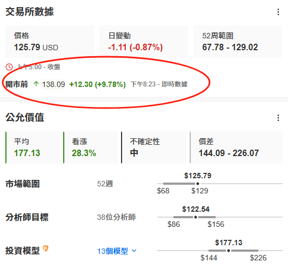This screenshot has width=288, height=269.
Task: Expand the 13個模型 chevron arrow
Action: (x=134, y=251)
